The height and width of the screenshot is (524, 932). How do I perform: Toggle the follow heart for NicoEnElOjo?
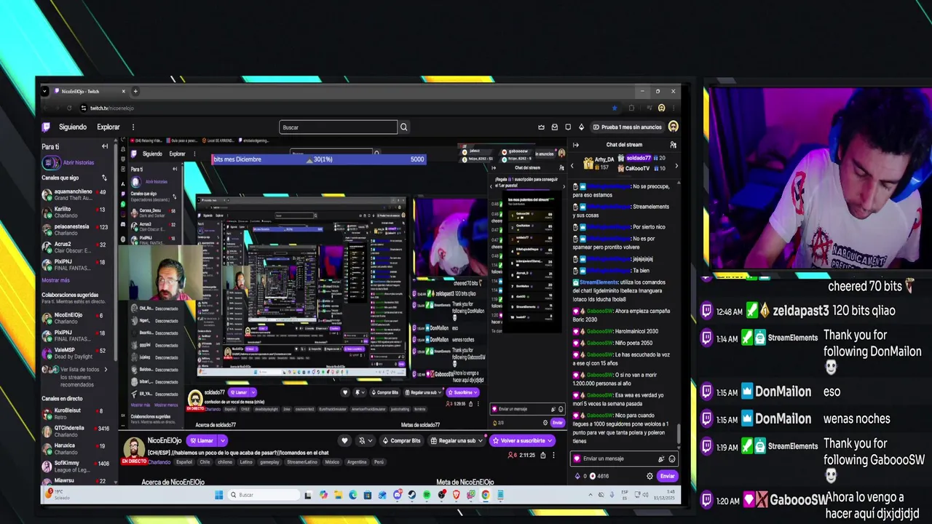(345, 440)
